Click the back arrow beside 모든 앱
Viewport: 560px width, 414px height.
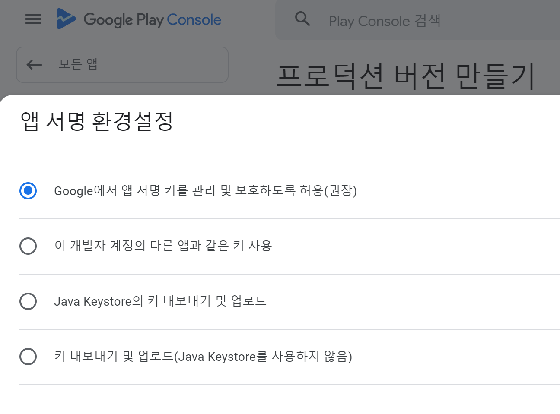pos(34,65)
